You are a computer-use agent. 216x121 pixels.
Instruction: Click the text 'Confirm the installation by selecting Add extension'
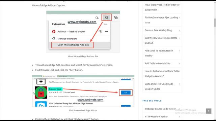click(67, 119)
